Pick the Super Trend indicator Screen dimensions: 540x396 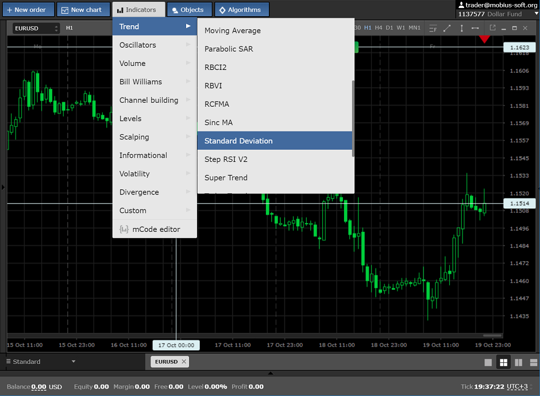click(275, 178)
